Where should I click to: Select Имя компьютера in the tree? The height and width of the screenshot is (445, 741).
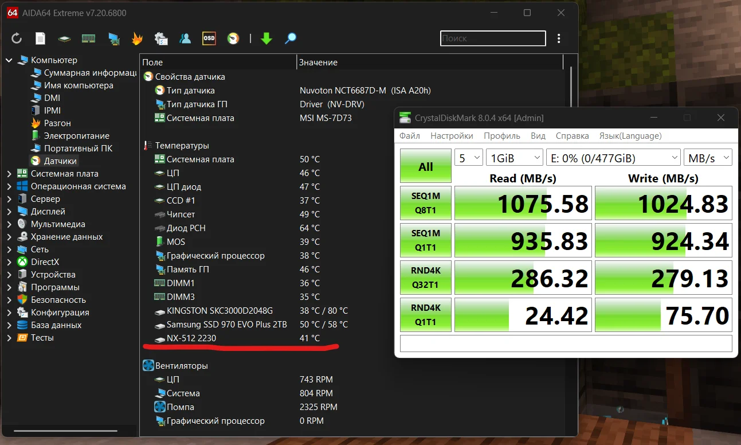click(x=79, y=85)
